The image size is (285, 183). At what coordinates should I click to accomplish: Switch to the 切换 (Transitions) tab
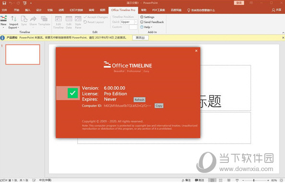coord(50,10)
